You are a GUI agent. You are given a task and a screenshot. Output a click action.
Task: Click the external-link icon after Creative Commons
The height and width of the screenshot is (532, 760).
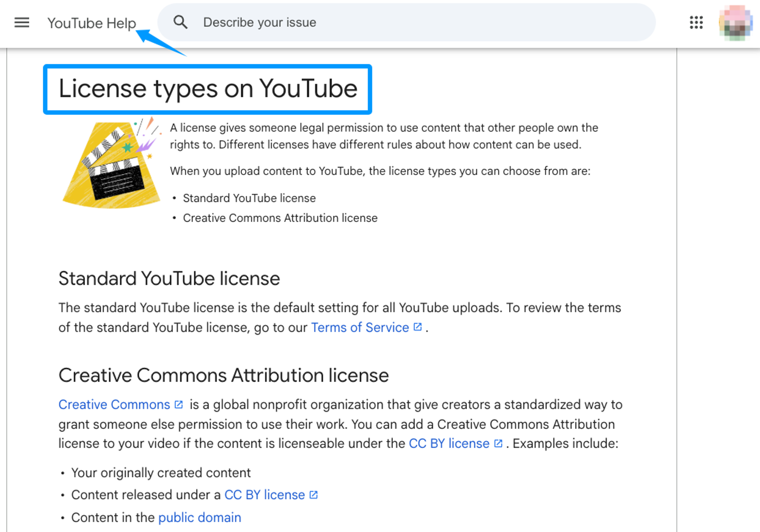coord(179,404)
